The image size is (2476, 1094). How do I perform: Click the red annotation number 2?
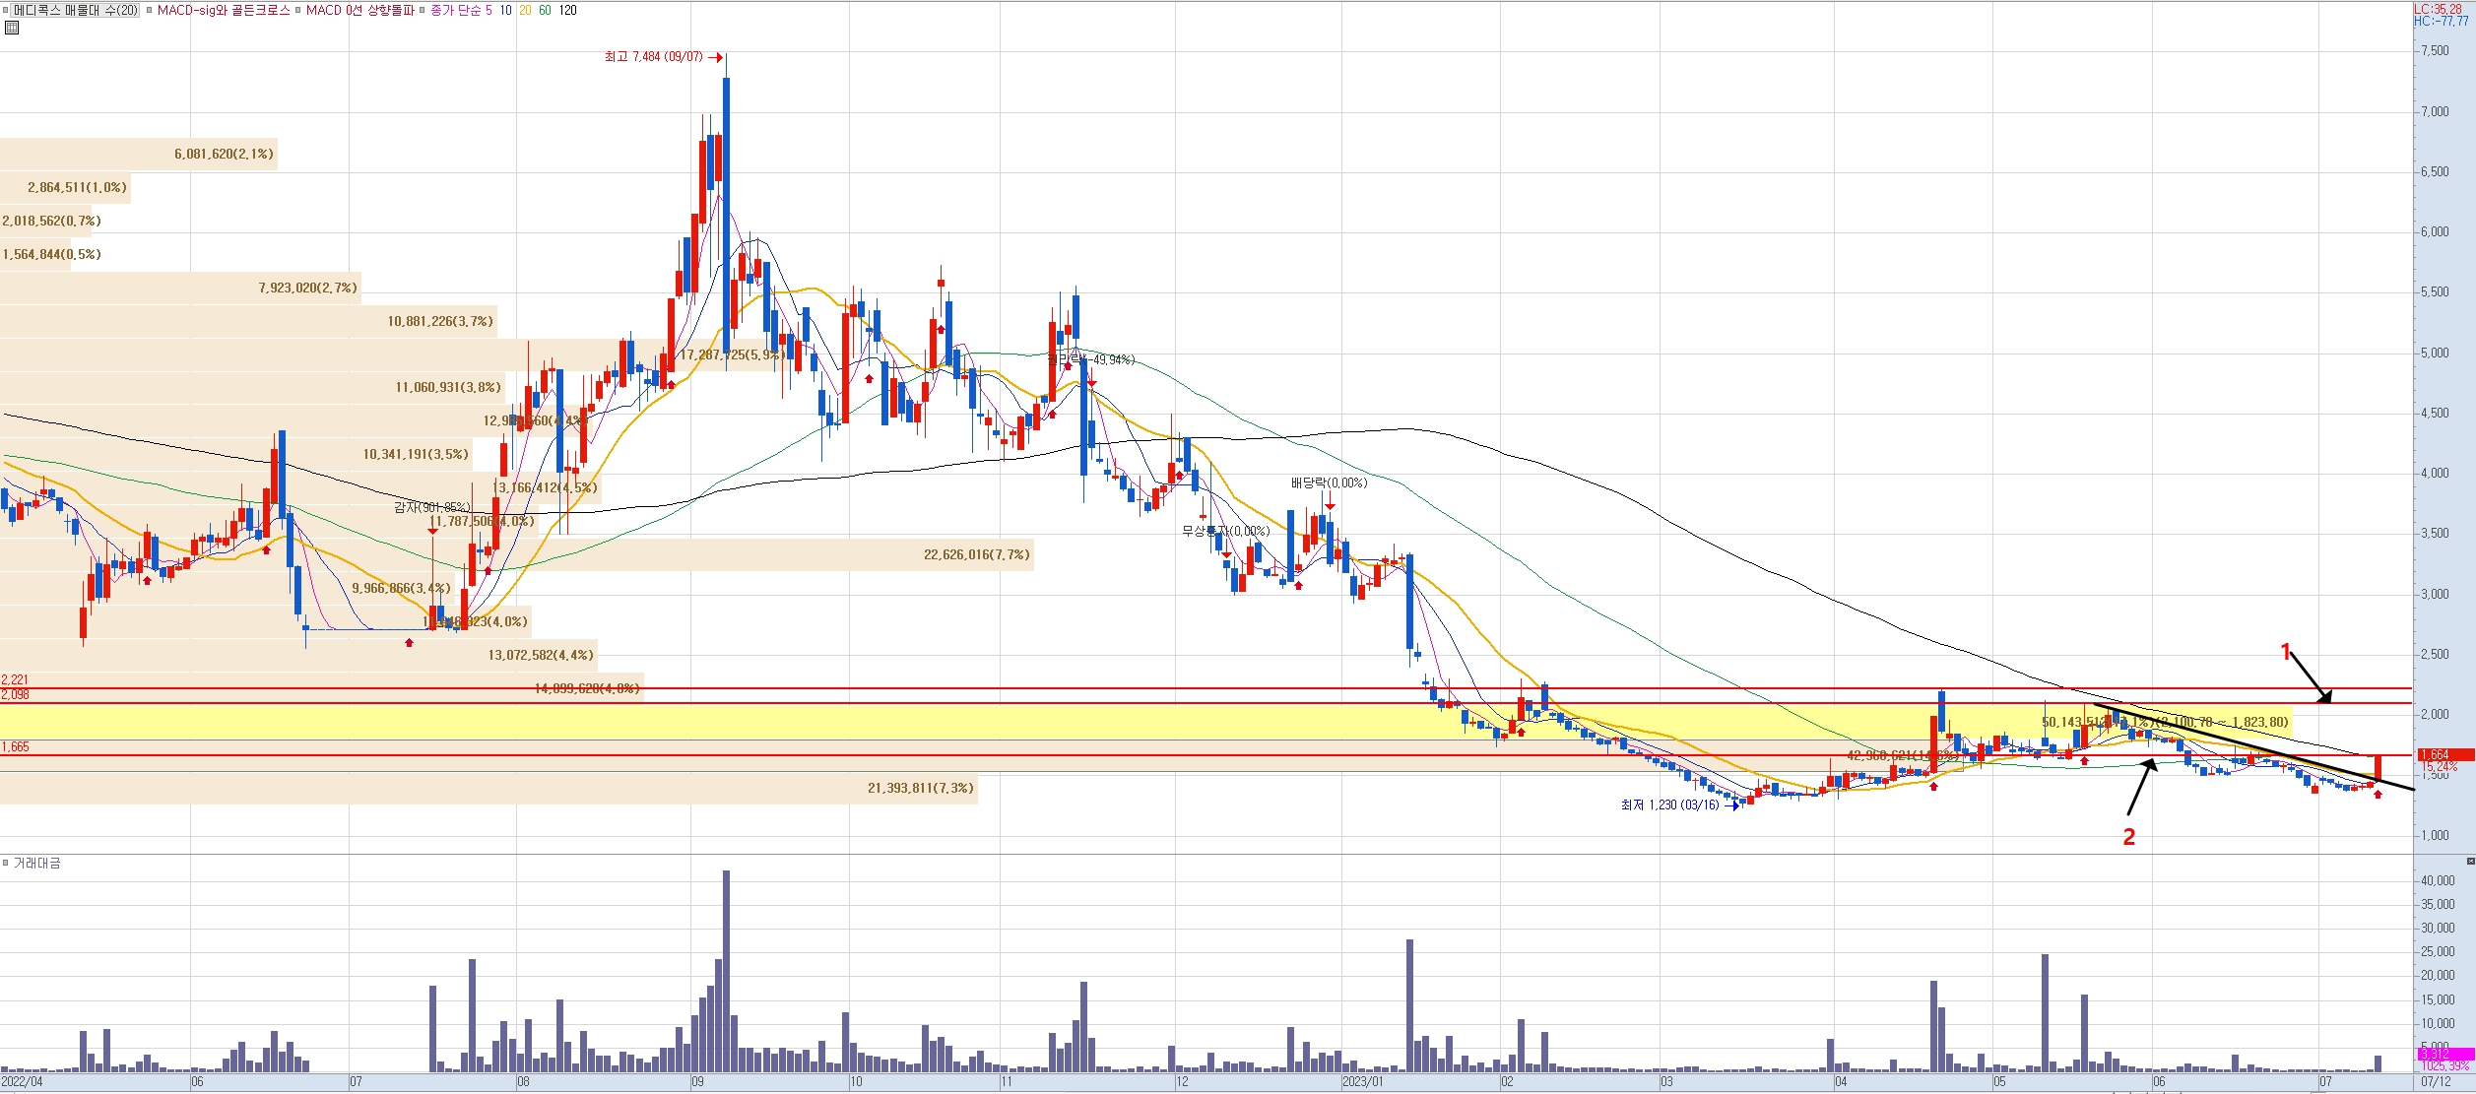(x=2128, y=837)
